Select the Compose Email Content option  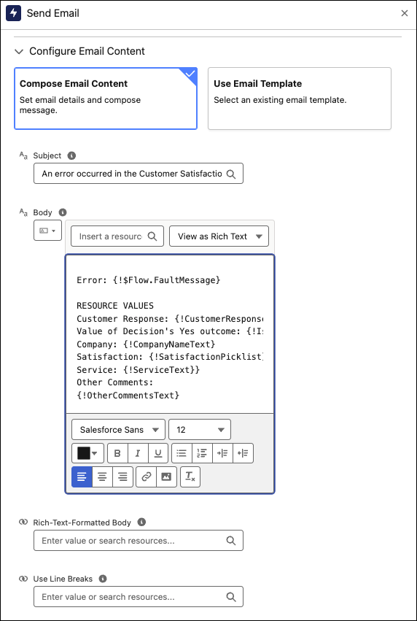106,99
